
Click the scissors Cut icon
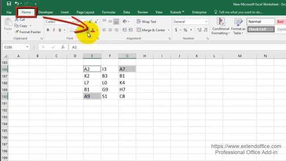[17, 19]
